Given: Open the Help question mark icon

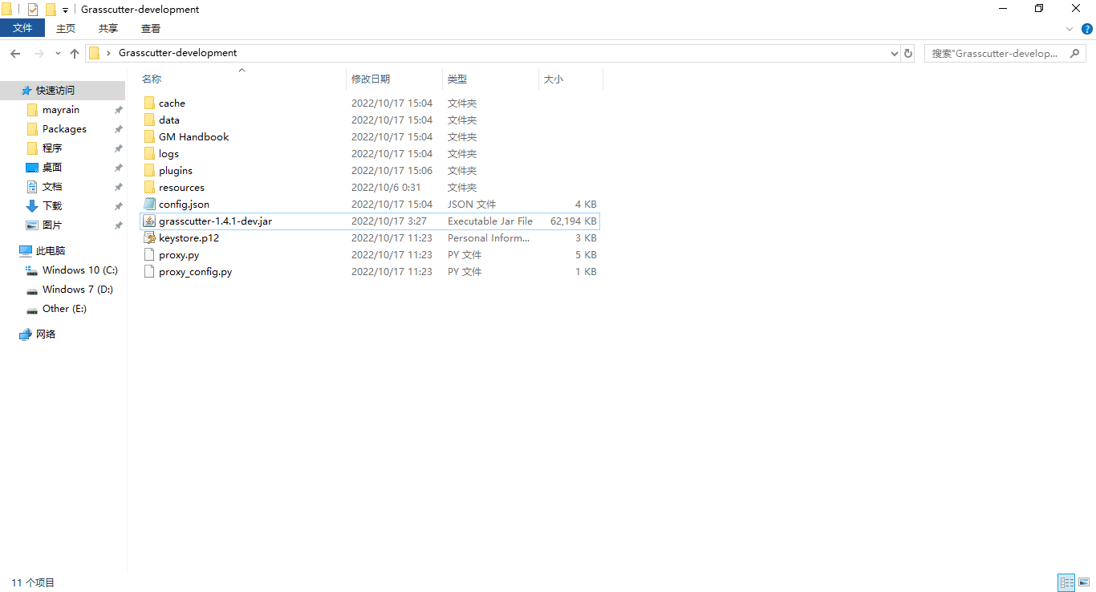Looking at the screenshot, I should 1087,29.
